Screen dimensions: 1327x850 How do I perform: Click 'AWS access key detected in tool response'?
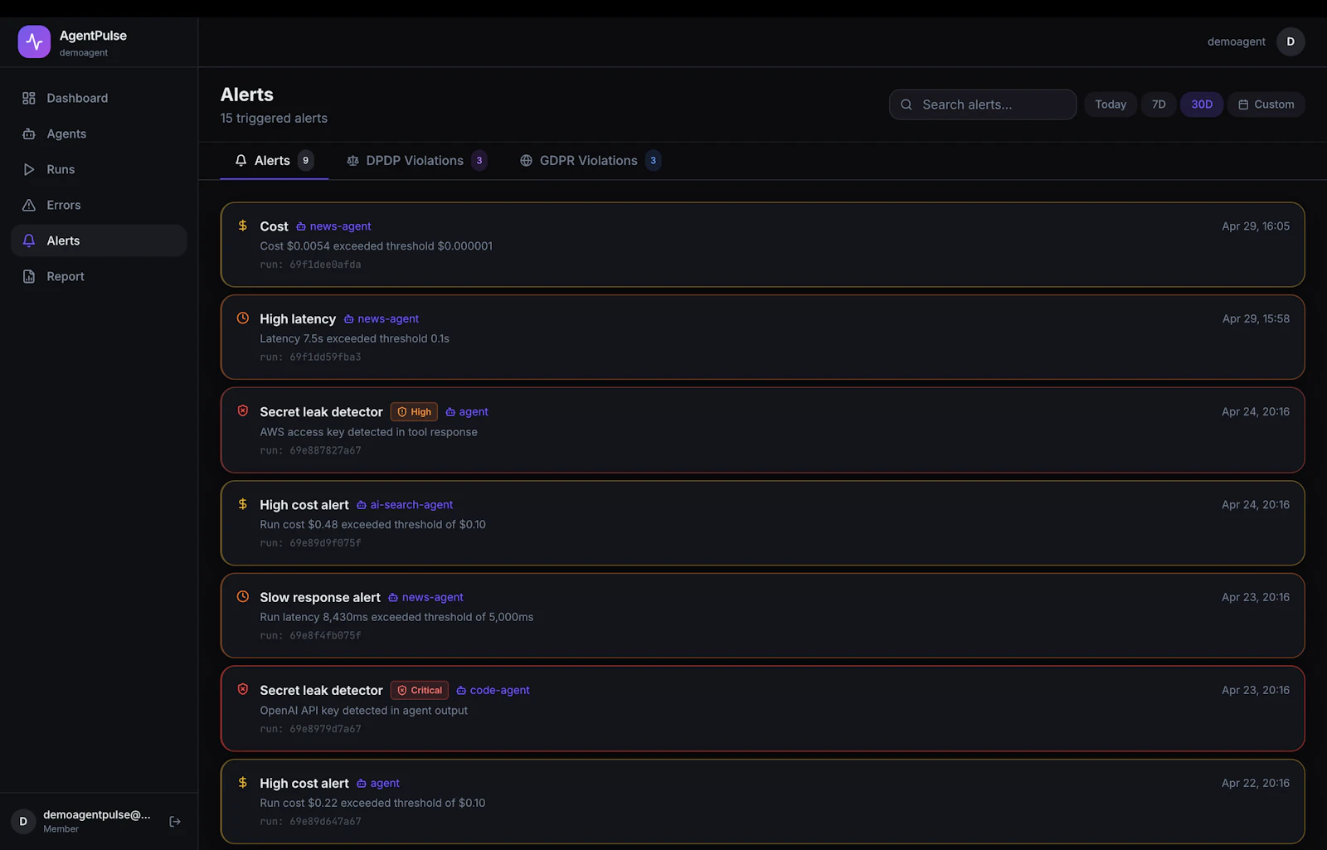[368, 432]
